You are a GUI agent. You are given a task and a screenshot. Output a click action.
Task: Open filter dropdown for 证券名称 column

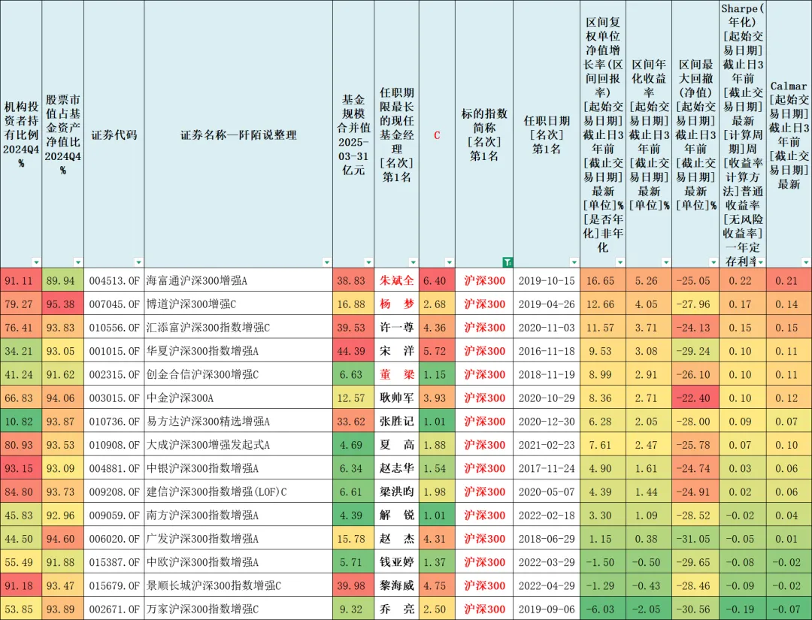(x=327, y=262)
